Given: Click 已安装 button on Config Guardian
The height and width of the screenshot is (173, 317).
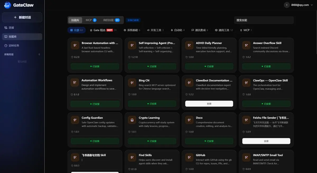Looking at the screenshot, I should (95, 141).
